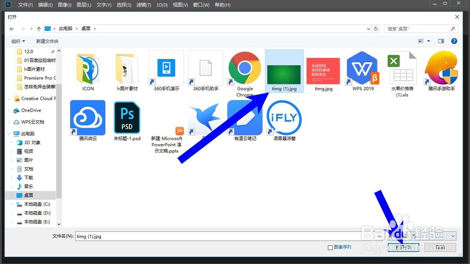Refresh the address bar location
This screenshot has height=264, width=470.
coord(376,29)
